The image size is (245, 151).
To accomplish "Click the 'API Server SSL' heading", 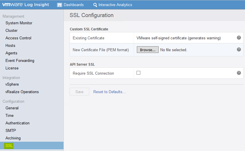I will 82,64.
